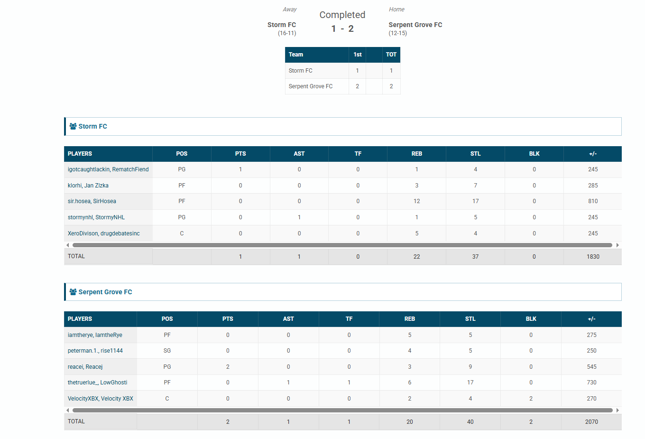This screenshot has height=439, width=645.
Task: Open Serpent Grove FC home team in header
Action: click(x=415, y=25)
